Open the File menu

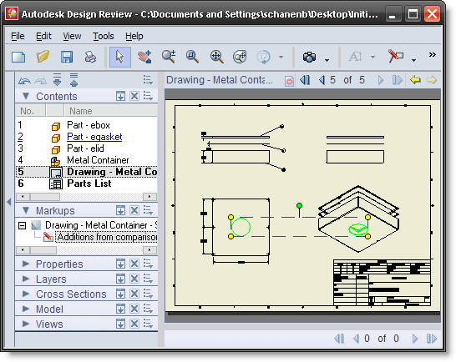pos(18,36)
